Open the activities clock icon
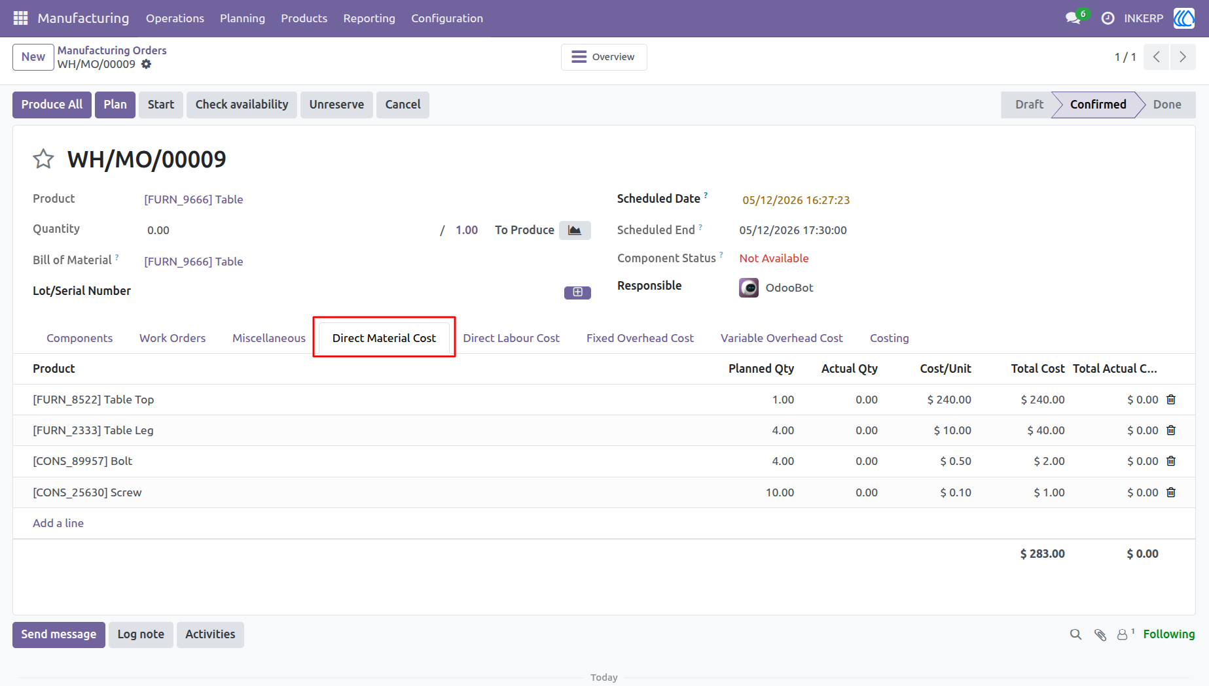 [x=1108, y=18]
